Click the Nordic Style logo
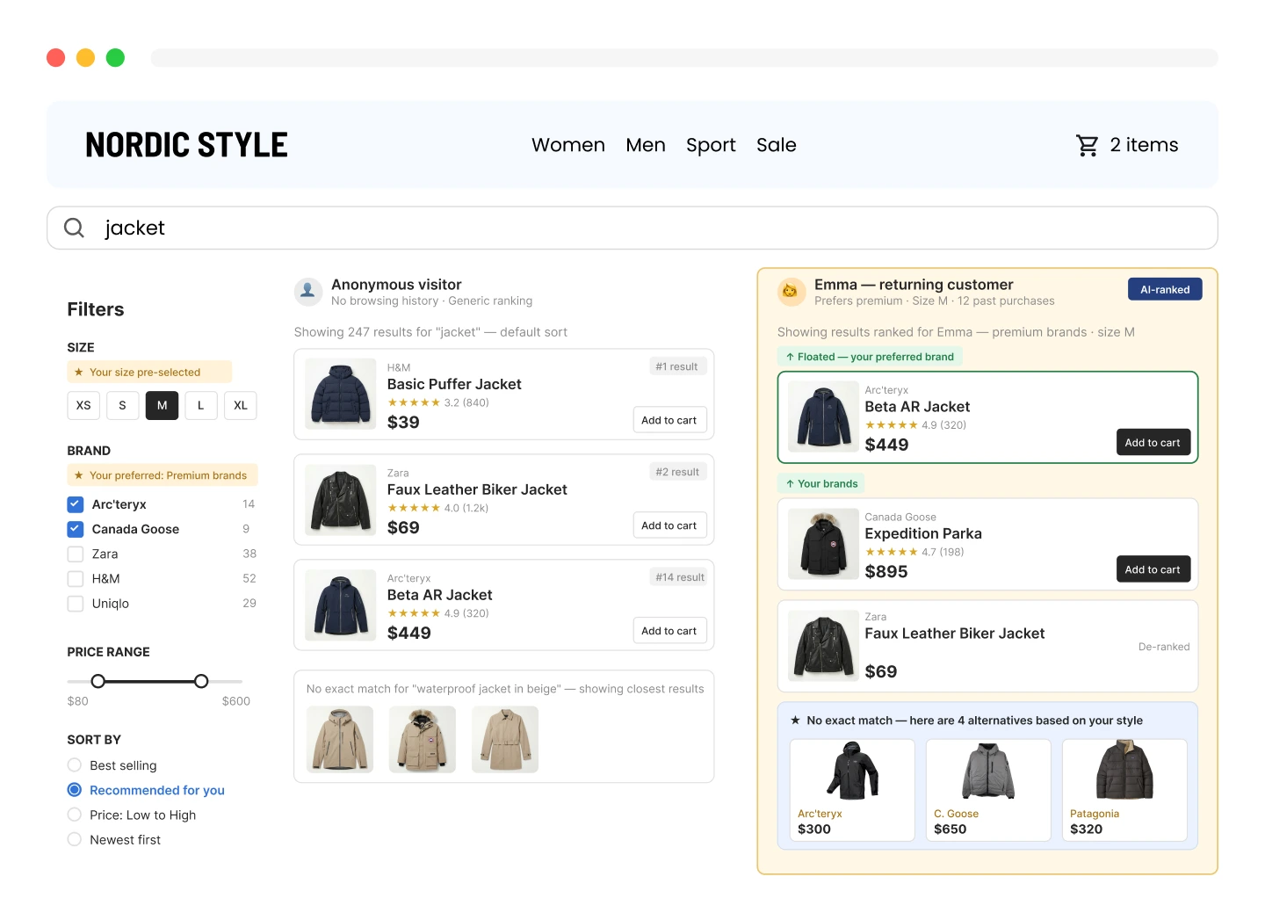The height and width of the screenshot is (920, 1265). pyautogui.click(x=186, y=145)
